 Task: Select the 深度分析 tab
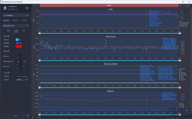15,20
